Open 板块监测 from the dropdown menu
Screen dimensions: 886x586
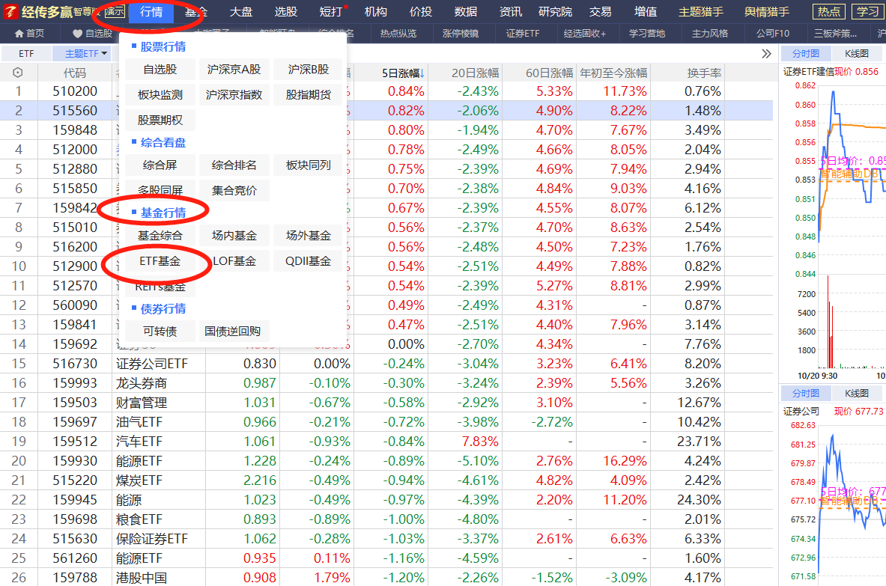(x=160, y=95)
